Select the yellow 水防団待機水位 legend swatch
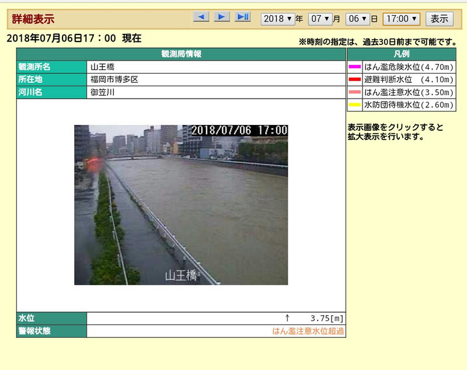Viewport: 467px width, 370px height. (x=355, y=105)
